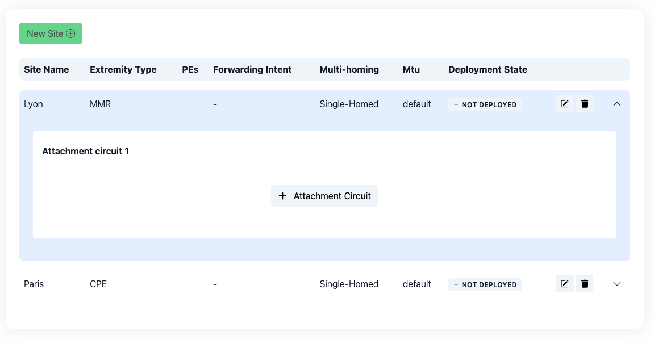Click the circled plus icon on New Site
654x344 pixels.
(x=70, y=33)
